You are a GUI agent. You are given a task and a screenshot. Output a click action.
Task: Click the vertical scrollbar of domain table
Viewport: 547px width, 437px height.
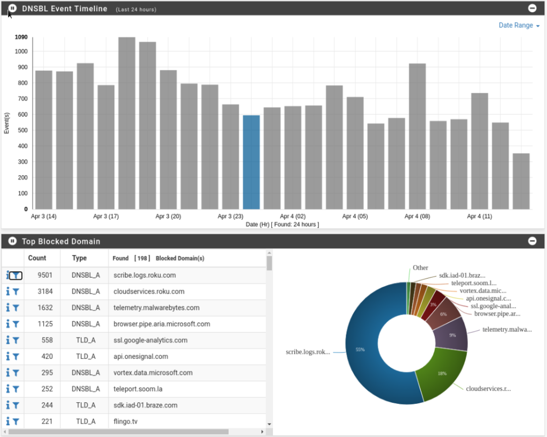(x=269, y=263)
